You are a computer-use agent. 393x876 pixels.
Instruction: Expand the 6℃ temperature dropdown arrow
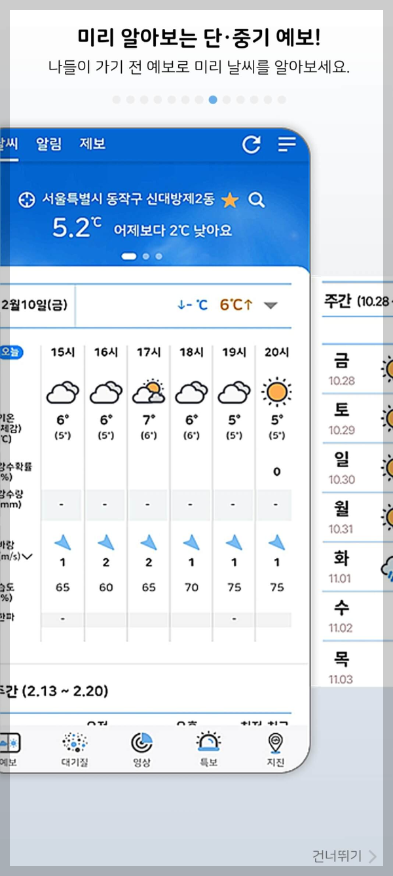[x=271, y=305]
